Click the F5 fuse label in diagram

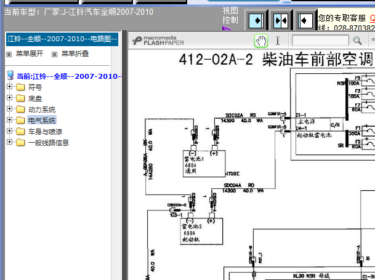pyautogui.click(x=358, y=78)
